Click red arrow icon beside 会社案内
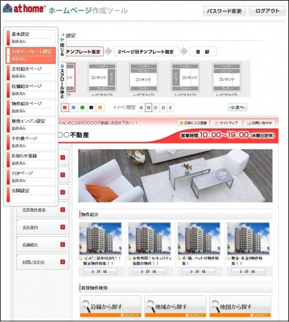This screenshot has height=322, width=289. tap(62, 227)
